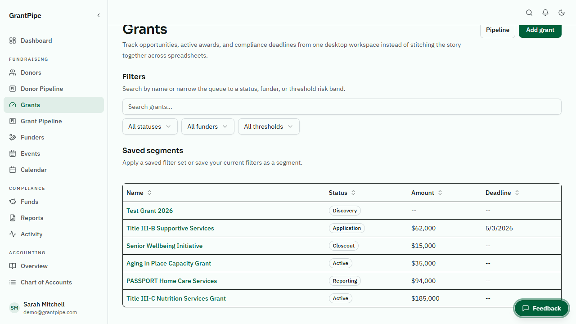Click the GrantPipe logo text

point(25,15)
